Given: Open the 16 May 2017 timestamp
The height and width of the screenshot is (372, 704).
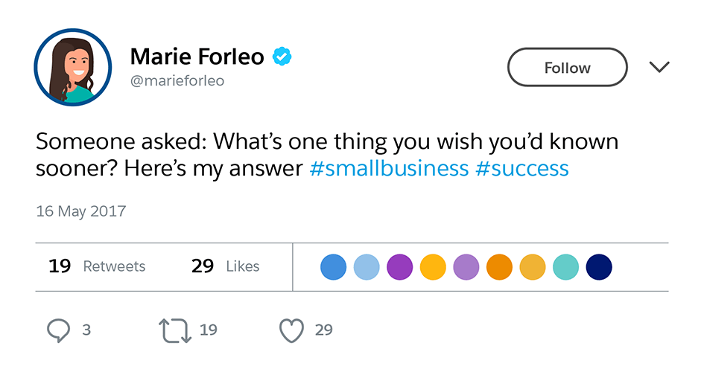Looking at the screenshot, I should tap(81, 211).
